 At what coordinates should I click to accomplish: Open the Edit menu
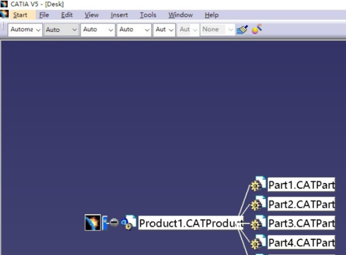coord(66,15)
